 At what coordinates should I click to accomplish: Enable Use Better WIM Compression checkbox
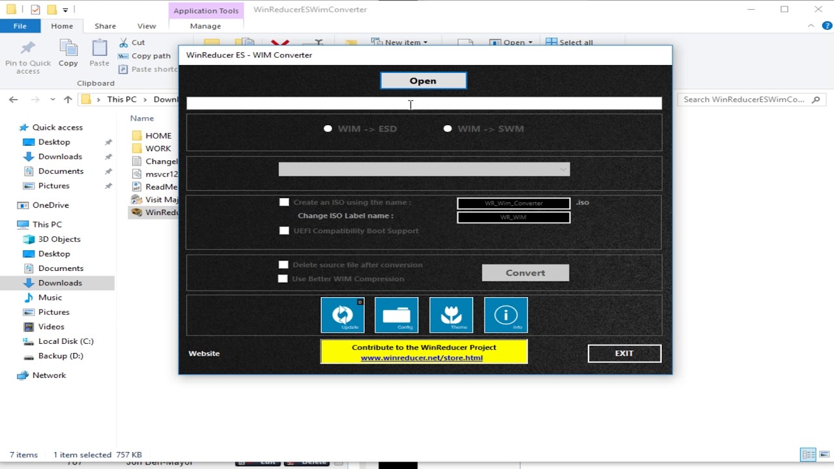tap(283, 279)
